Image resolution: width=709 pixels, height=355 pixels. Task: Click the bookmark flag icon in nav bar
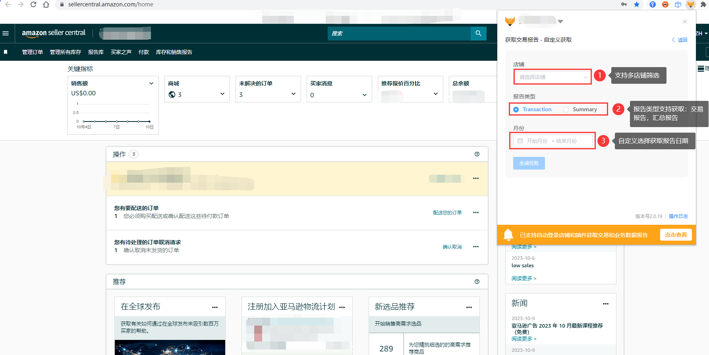6,52
